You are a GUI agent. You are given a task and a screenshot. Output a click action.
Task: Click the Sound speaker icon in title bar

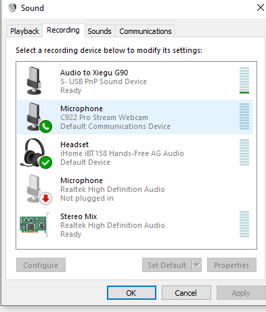pos(12,7)
